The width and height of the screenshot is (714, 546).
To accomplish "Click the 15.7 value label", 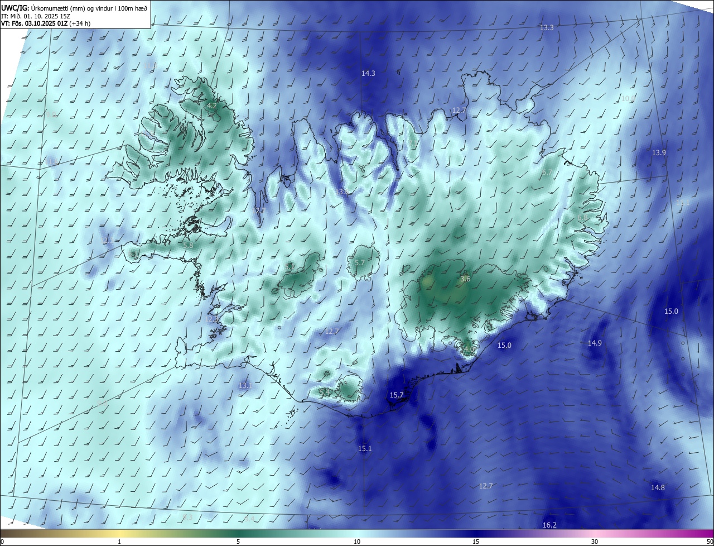I will tap(397, 395).
